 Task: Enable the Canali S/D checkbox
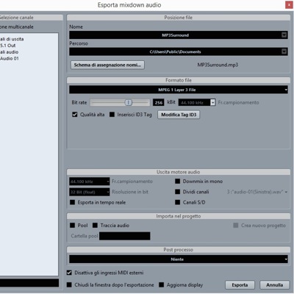click(178, 202)
